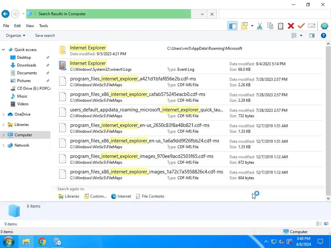The width and height of the screenshot is (331, 248).
Task: Expand the Libraries tree node
Action: (x=3, y=125)
